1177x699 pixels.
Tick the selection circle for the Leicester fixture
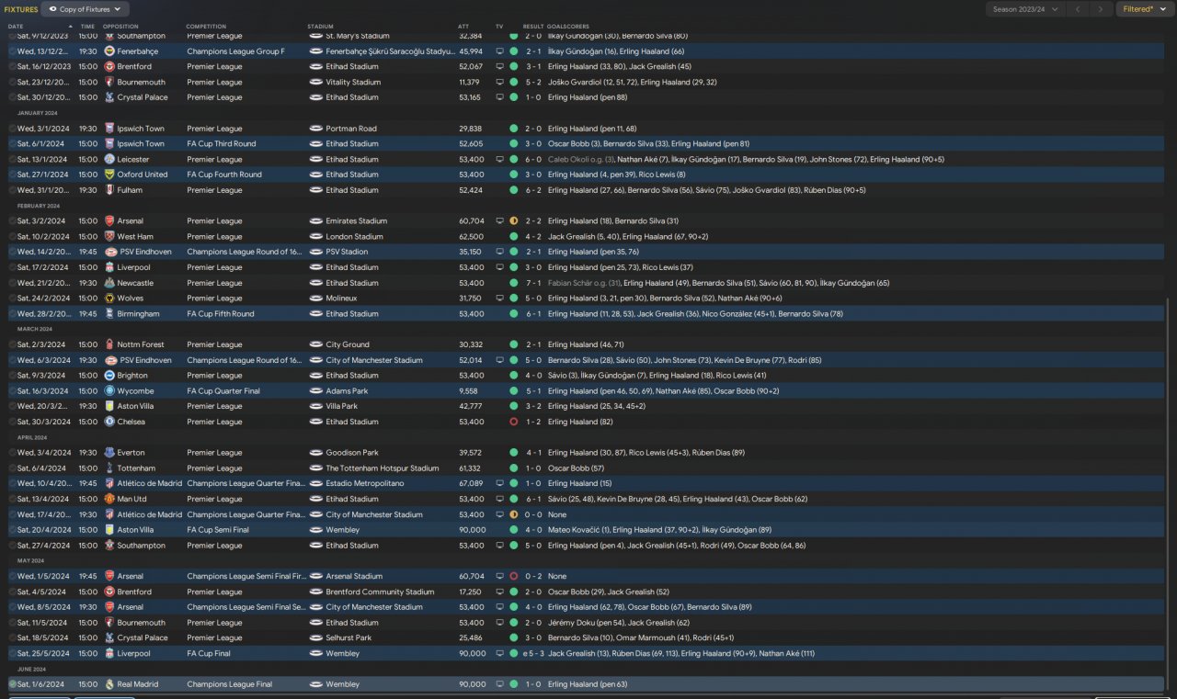point(12,159)
